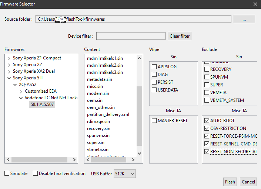Enable the Simulate checkbox
The height and width of the screenshot is (189, 261).
(x=7, y=173)
